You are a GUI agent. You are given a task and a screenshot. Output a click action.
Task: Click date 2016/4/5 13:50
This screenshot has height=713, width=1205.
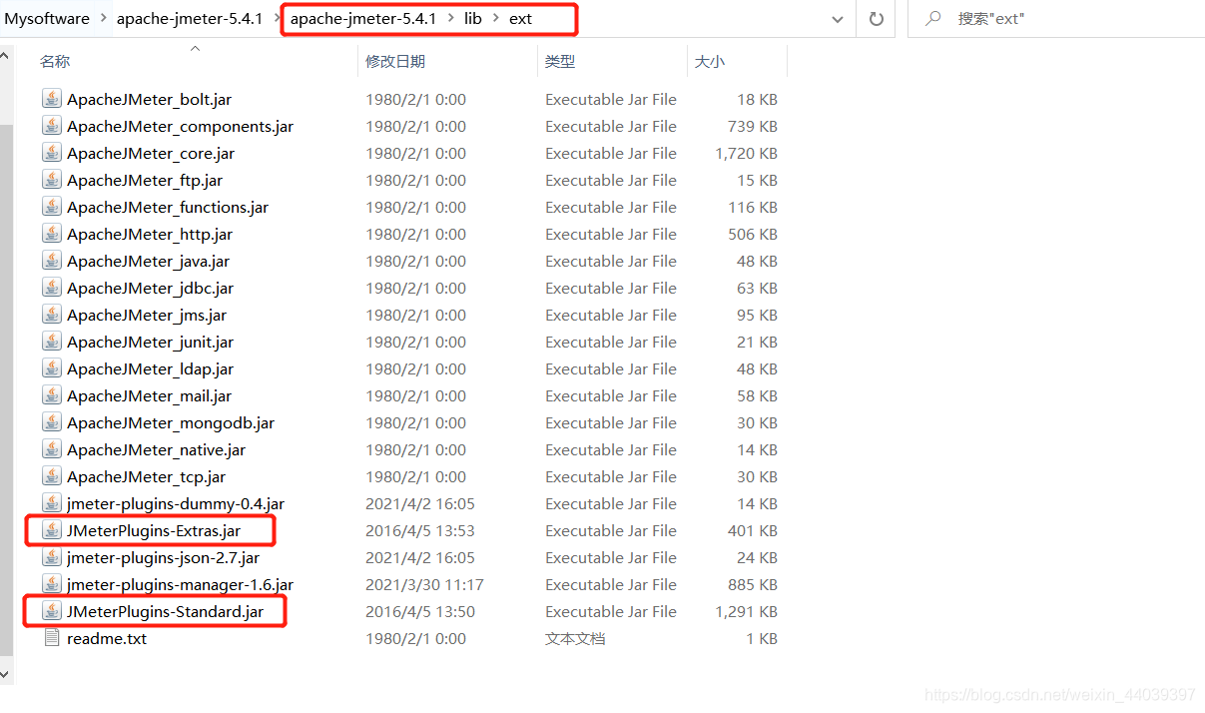pyautogui.click(x=420, y=611)
